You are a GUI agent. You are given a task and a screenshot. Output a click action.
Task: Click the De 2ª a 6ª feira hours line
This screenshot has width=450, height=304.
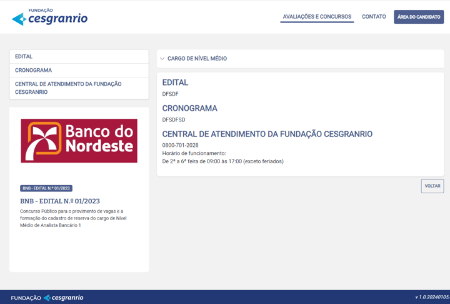(222, 161)
